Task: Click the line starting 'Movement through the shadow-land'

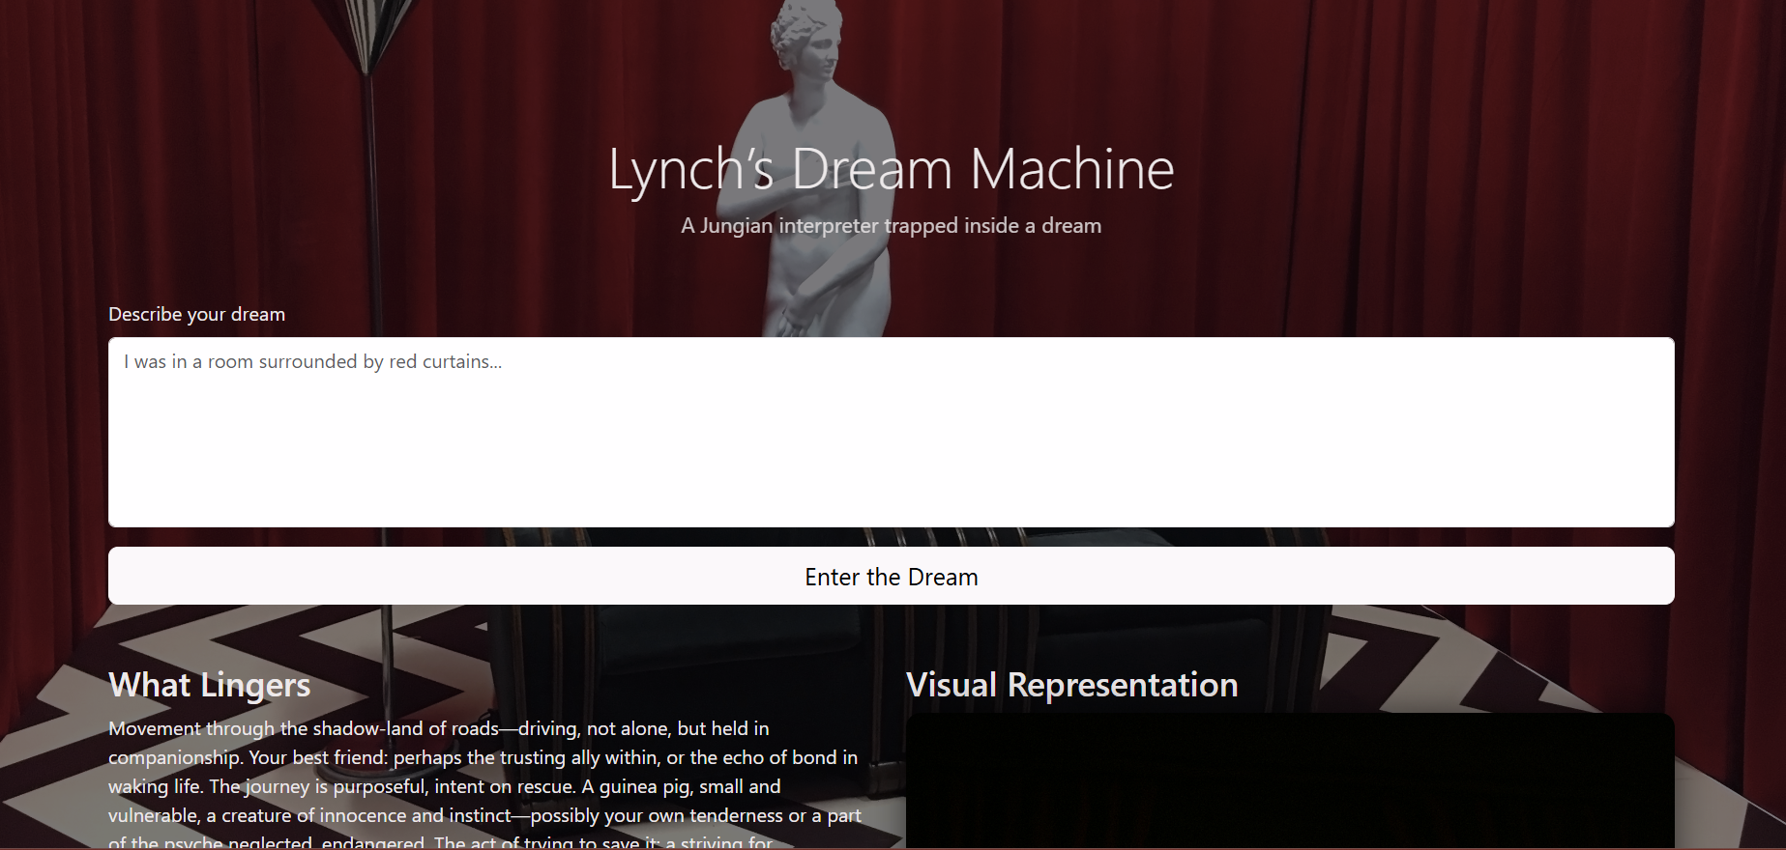Action: (x=439, y=728)
